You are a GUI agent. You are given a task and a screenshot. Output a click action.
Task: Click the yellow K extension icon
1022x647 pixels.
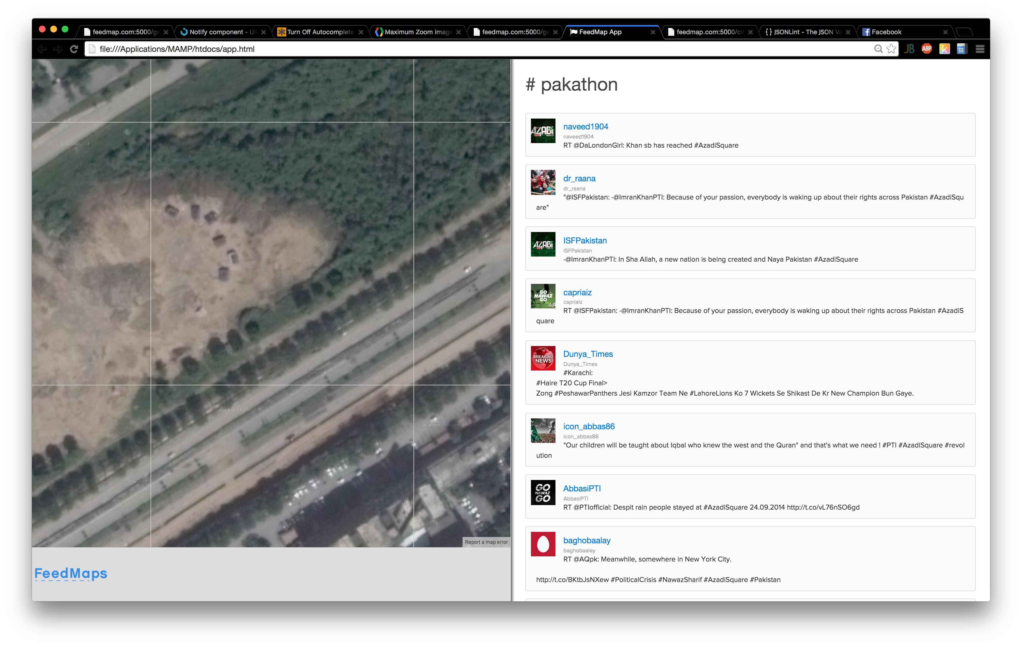point(944,49)
